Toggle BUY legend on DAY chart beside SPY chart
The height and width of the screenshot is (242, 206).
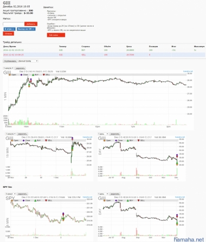tap(128, 200)
